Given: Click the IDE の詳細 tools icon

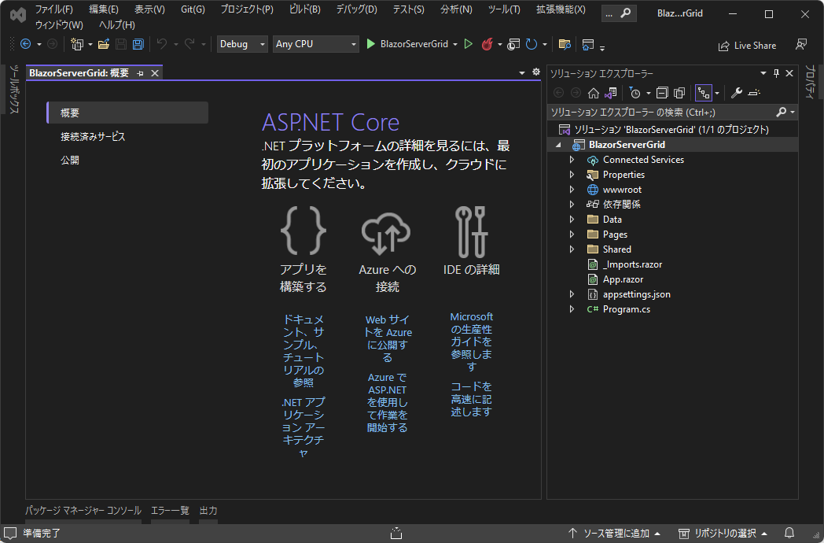Looking at the screenshot, I should (x=472, y=231).
